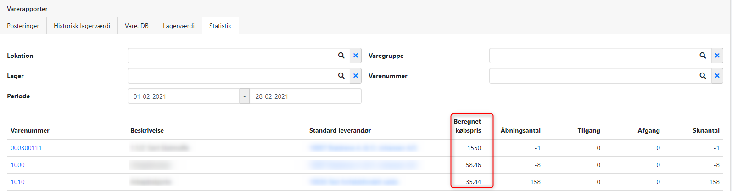Click the search icon in Lager field
Viewport: 732px width, 191px height.
(x=341, y=76)
